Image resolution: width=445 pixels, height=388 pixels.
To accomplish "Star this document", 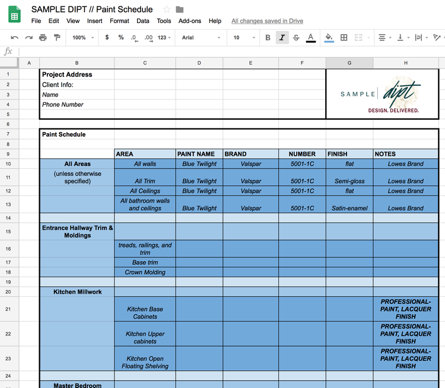I will click(167, 9).
